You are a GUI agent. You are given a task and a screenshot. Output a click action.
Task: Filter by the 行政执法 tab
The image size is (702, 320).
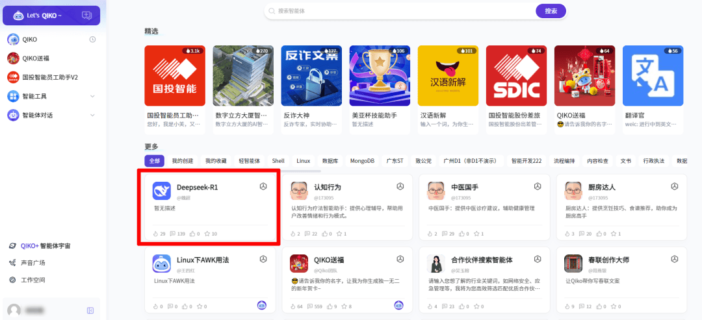(x=654, y=161)
